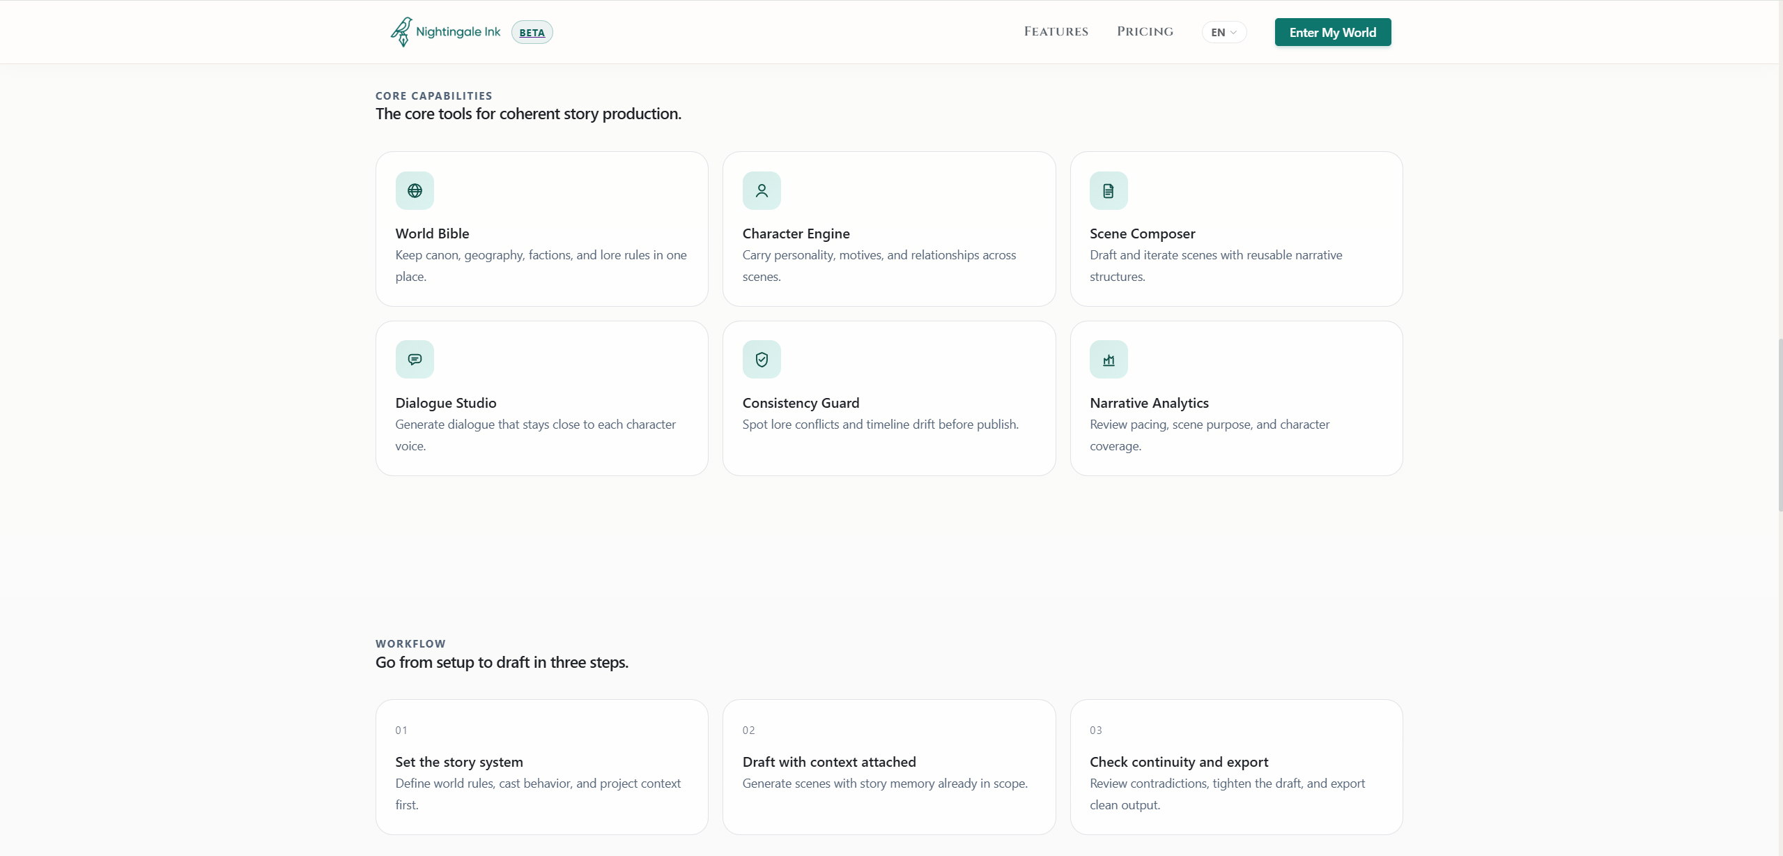Click the World Bible globe icon
The width and height of the screenshot is (1783, 856).
click(x=415, y=191)
